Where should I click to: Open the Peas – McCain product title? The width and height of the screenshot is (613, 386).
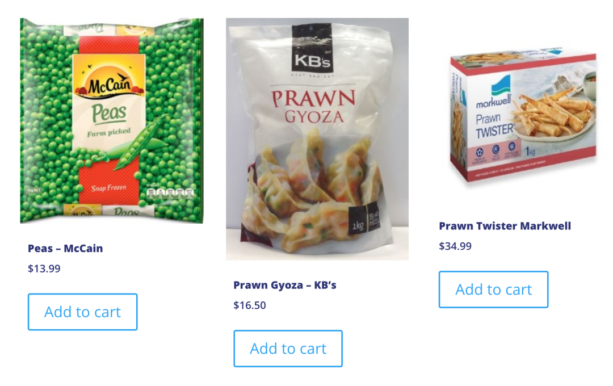click(x=65, y=248)
